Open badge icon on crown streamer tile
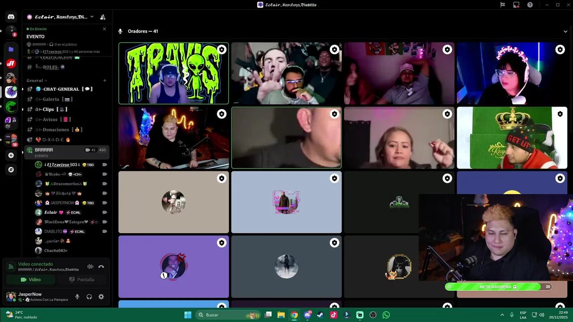Image resolution: width=573 pixels, height=322 pixels. pos(560,114)
